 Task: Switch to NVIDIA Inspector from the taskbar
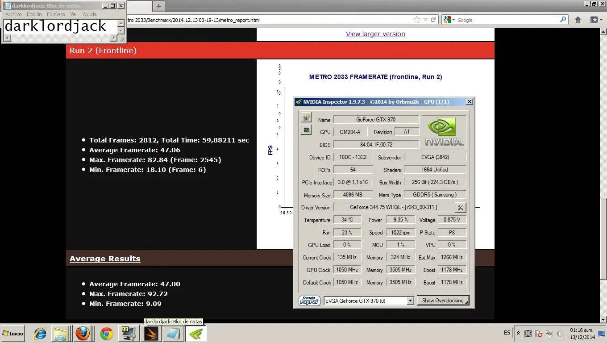(x=195, y=334)
